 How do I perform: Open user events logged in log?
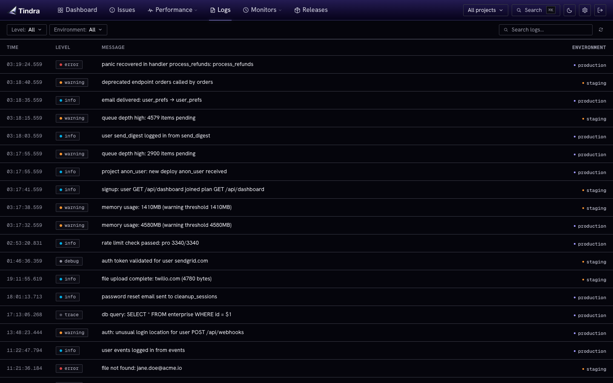tap(143, 350)
